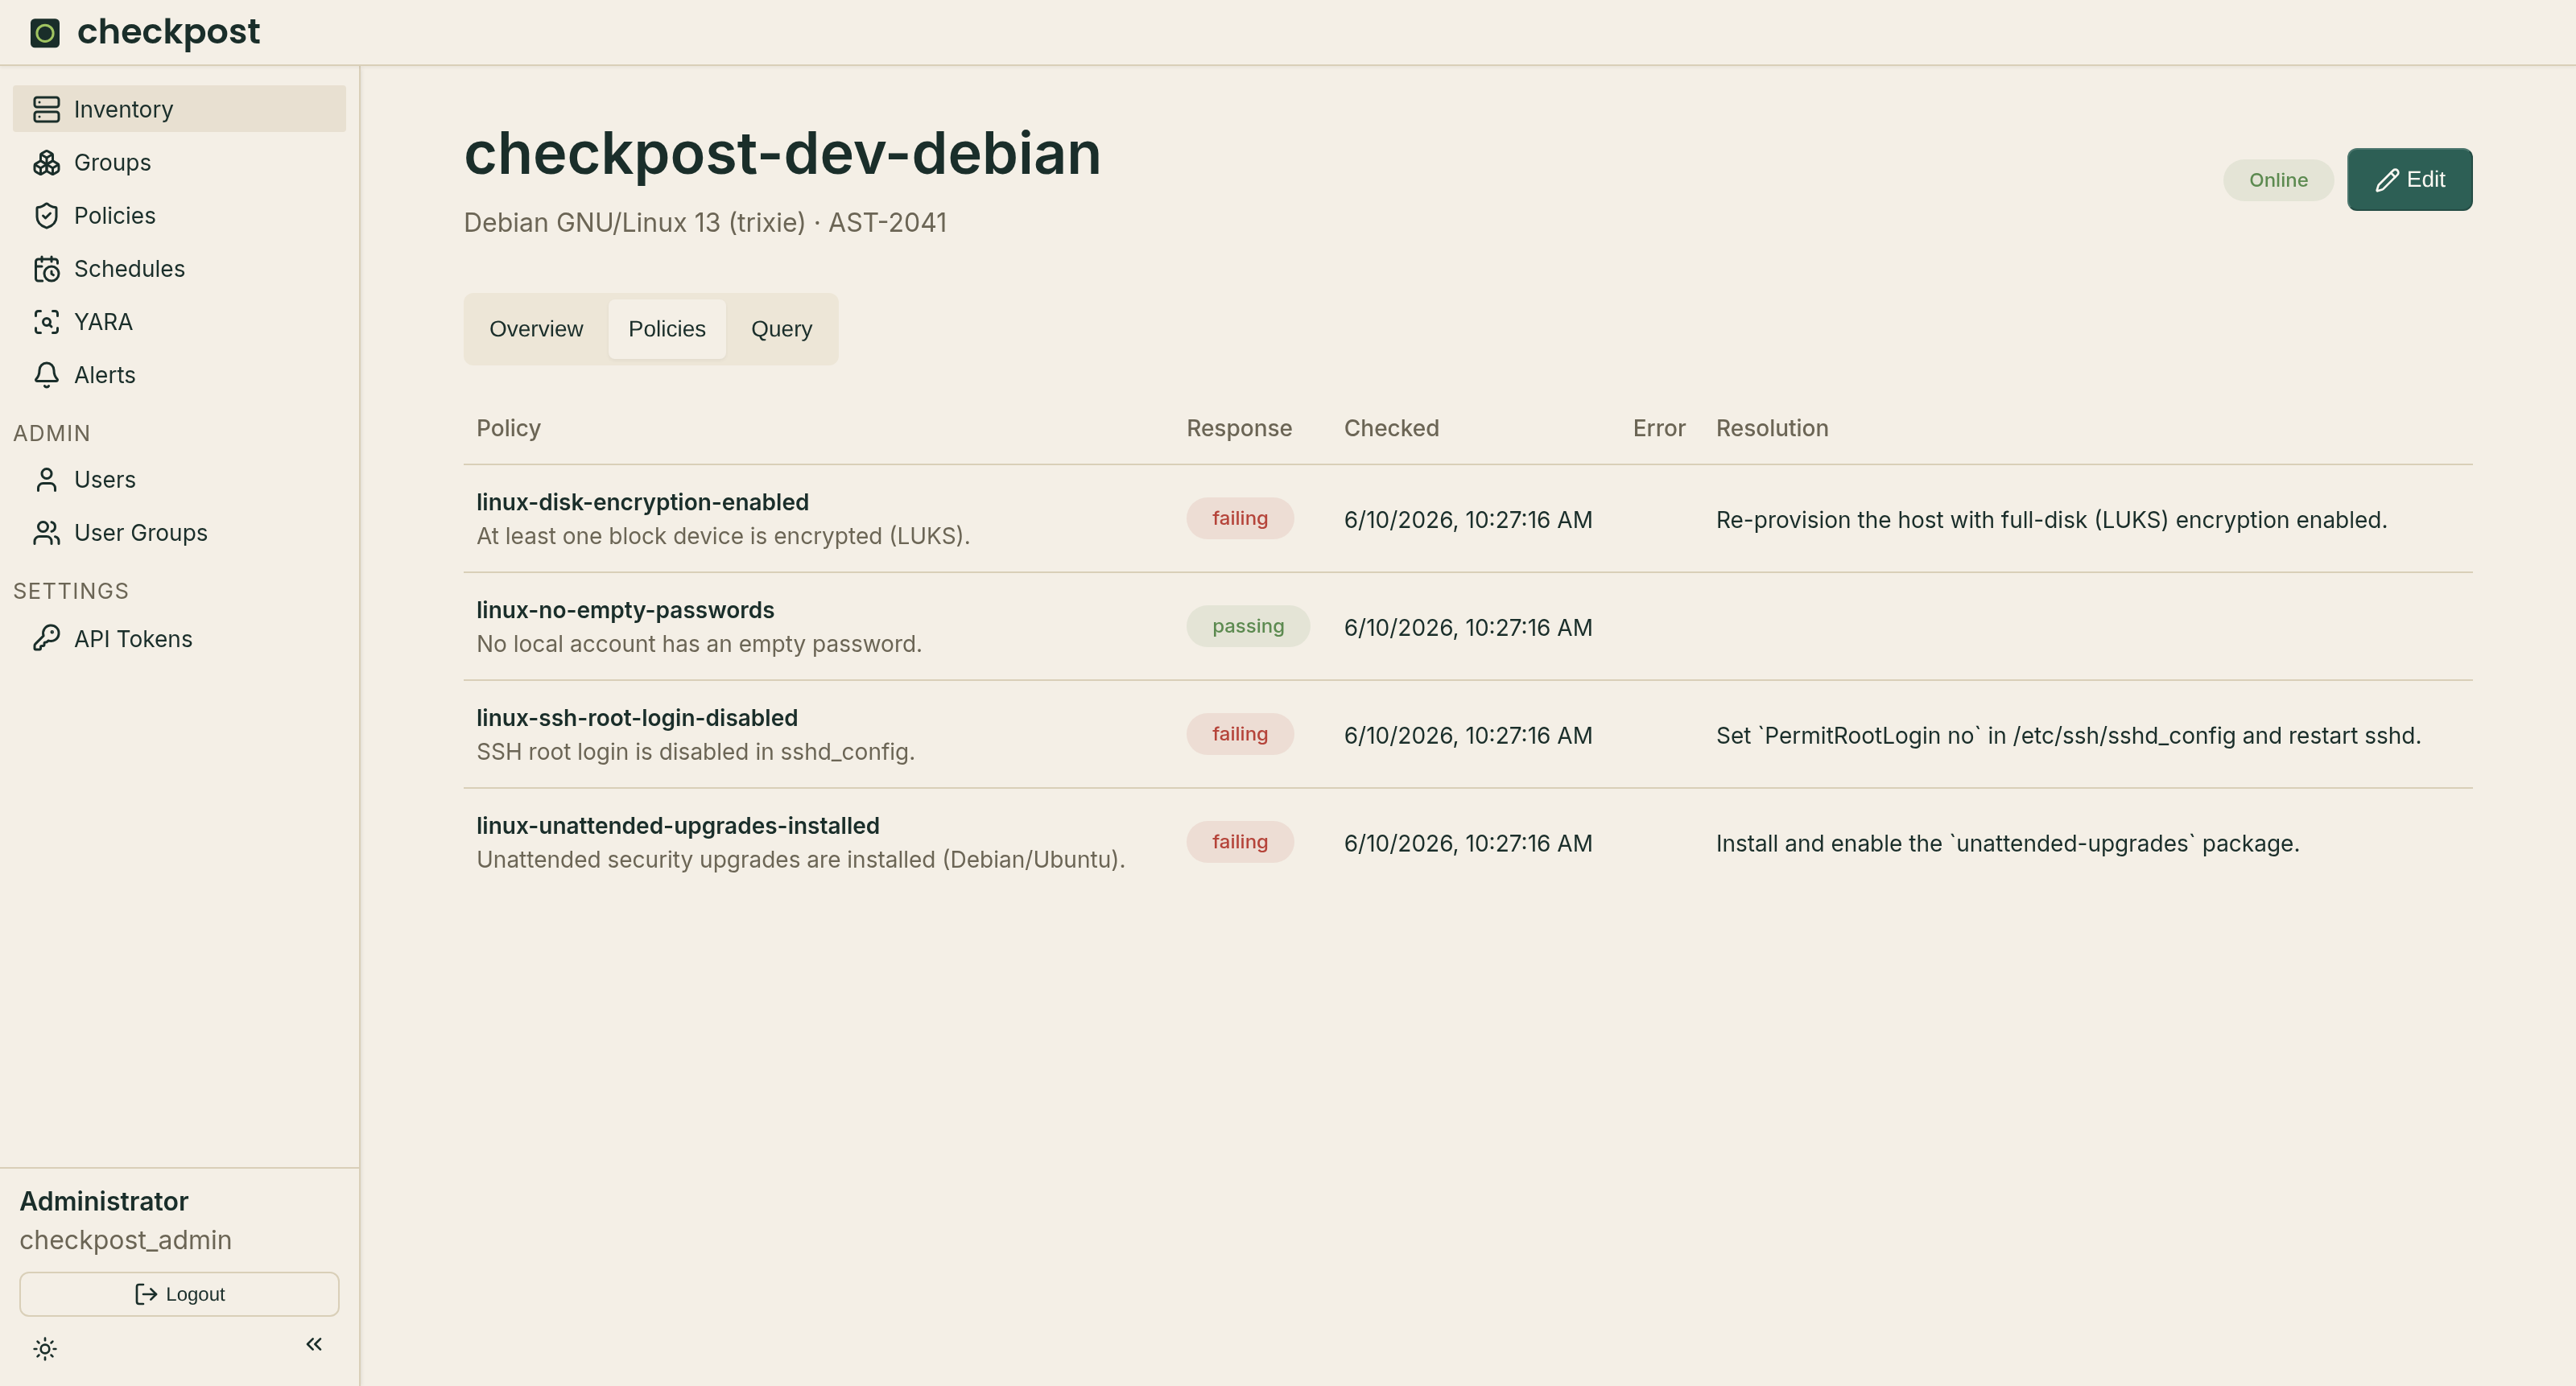Click the Response column header
Viewport: 2576px width, 1386px height.
pos(1239,428)
